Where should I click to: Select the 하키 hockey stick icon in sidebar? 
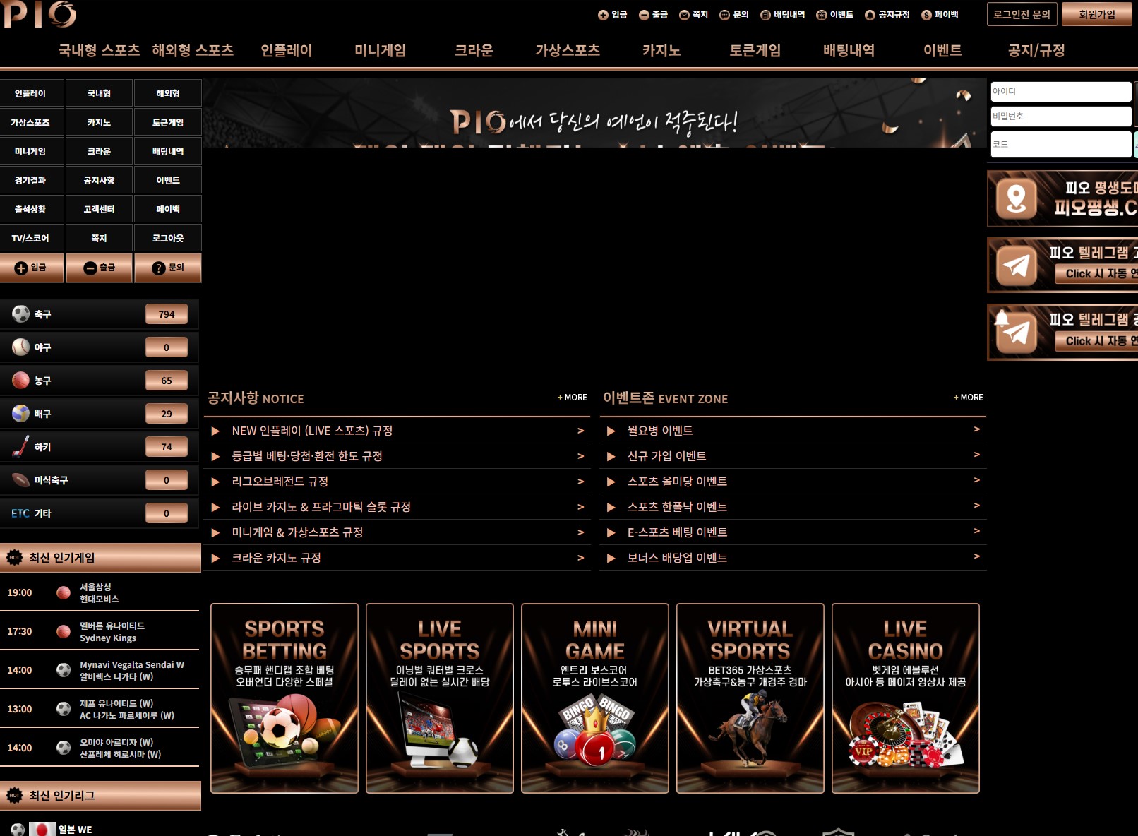coord(20,447)
